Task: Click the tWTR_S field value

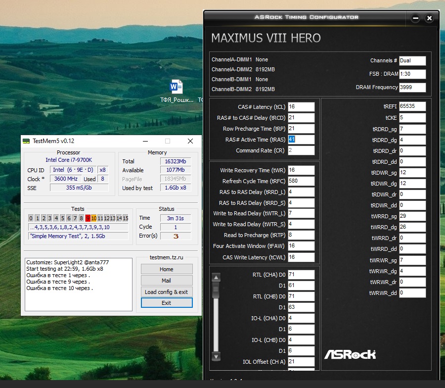Action: 301,224
